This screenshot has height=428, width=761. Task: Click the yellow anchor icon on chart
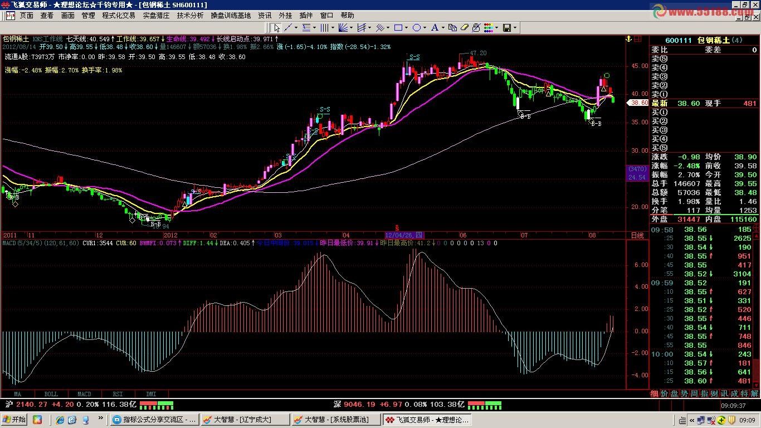tap(628, 39)
